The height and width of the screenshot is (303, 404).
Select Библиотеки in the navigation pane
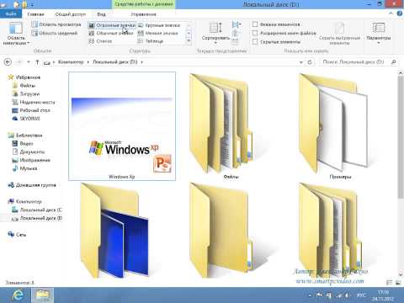point(29,136)
